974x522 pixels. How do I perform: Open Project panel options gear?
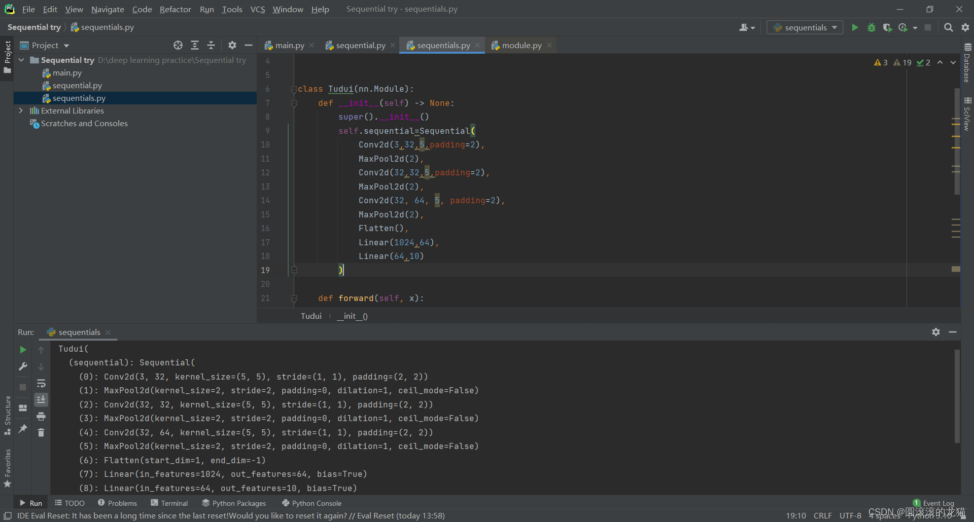point(232,45)
